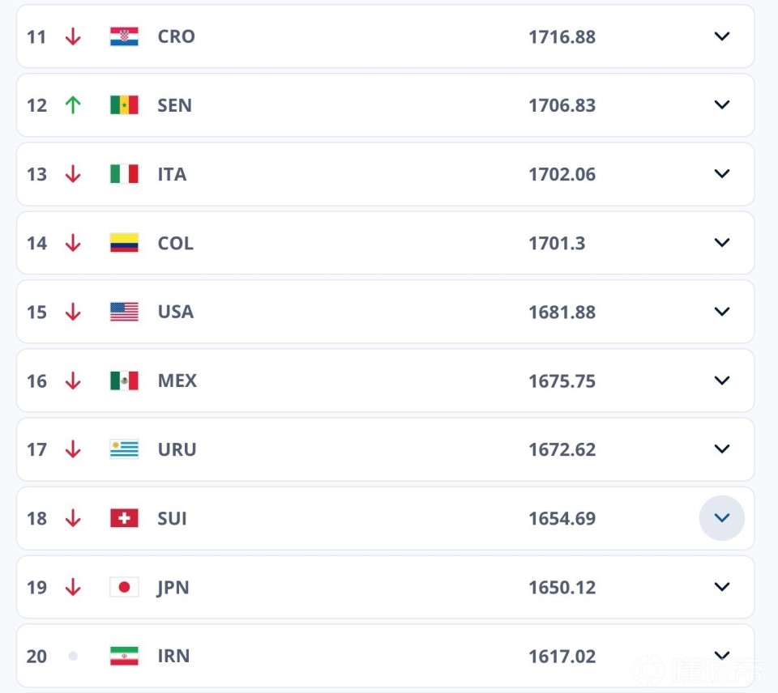This screenshot has width=778, height=693.
Task: Open the highlighted SUI row chevron
Action: (x=722, y=518)
